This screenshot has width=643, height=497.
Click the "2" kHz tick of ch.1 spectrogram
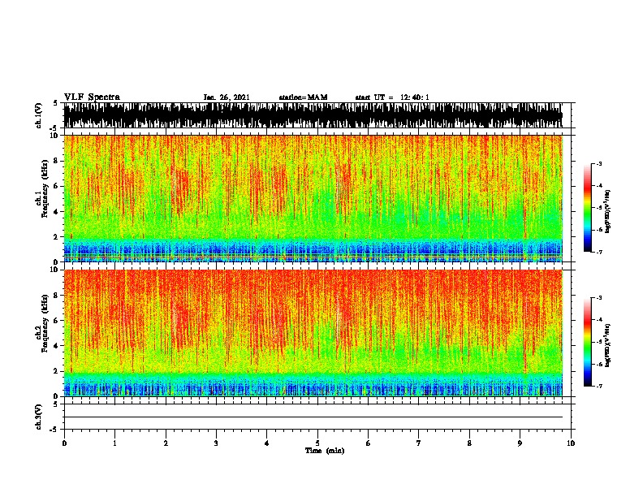coord(57,237)
